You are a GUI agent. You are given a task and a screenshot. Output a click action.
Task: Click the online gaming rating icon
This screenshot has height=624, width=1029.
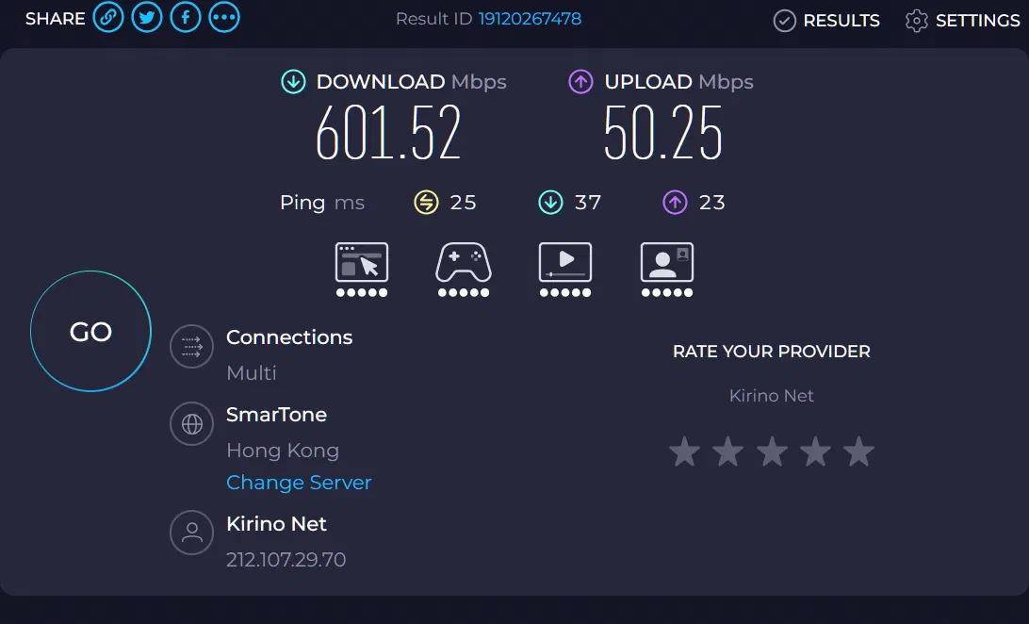coord(463,263)
